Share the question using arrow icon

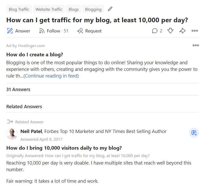click(x=182, y=31)
